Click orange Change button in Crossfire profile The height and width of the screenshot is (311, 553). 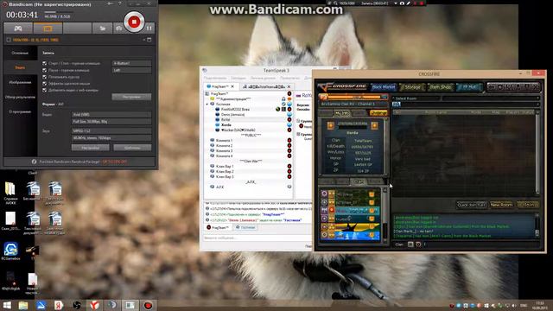[378, 113]
